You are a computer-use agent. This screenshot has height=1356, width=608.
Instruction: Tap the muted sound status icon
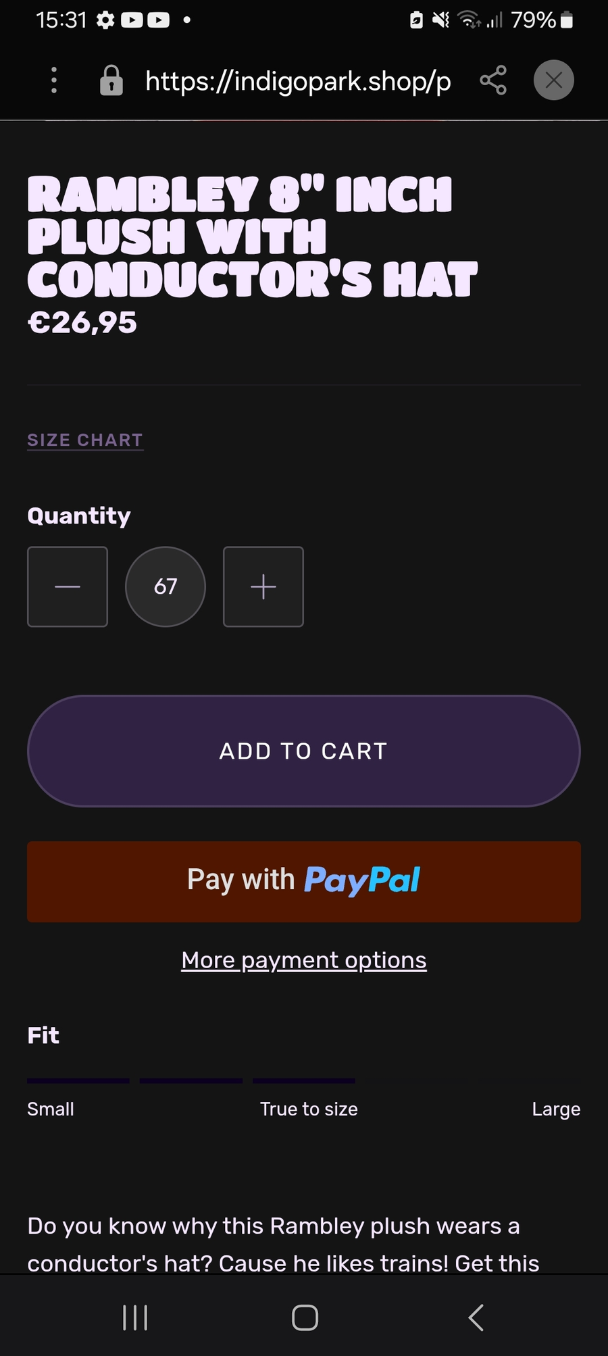440,20
